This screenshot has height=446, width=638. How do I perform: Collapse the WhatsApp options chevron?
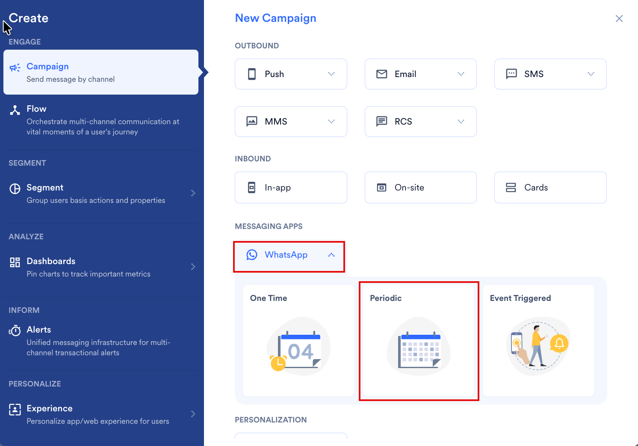click(331, 255)
